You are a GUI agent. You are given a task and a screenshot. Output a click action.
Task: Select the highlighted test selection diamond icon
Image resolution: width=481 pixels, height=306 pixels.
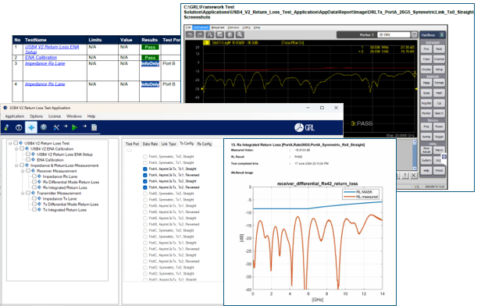coord(31,127)
